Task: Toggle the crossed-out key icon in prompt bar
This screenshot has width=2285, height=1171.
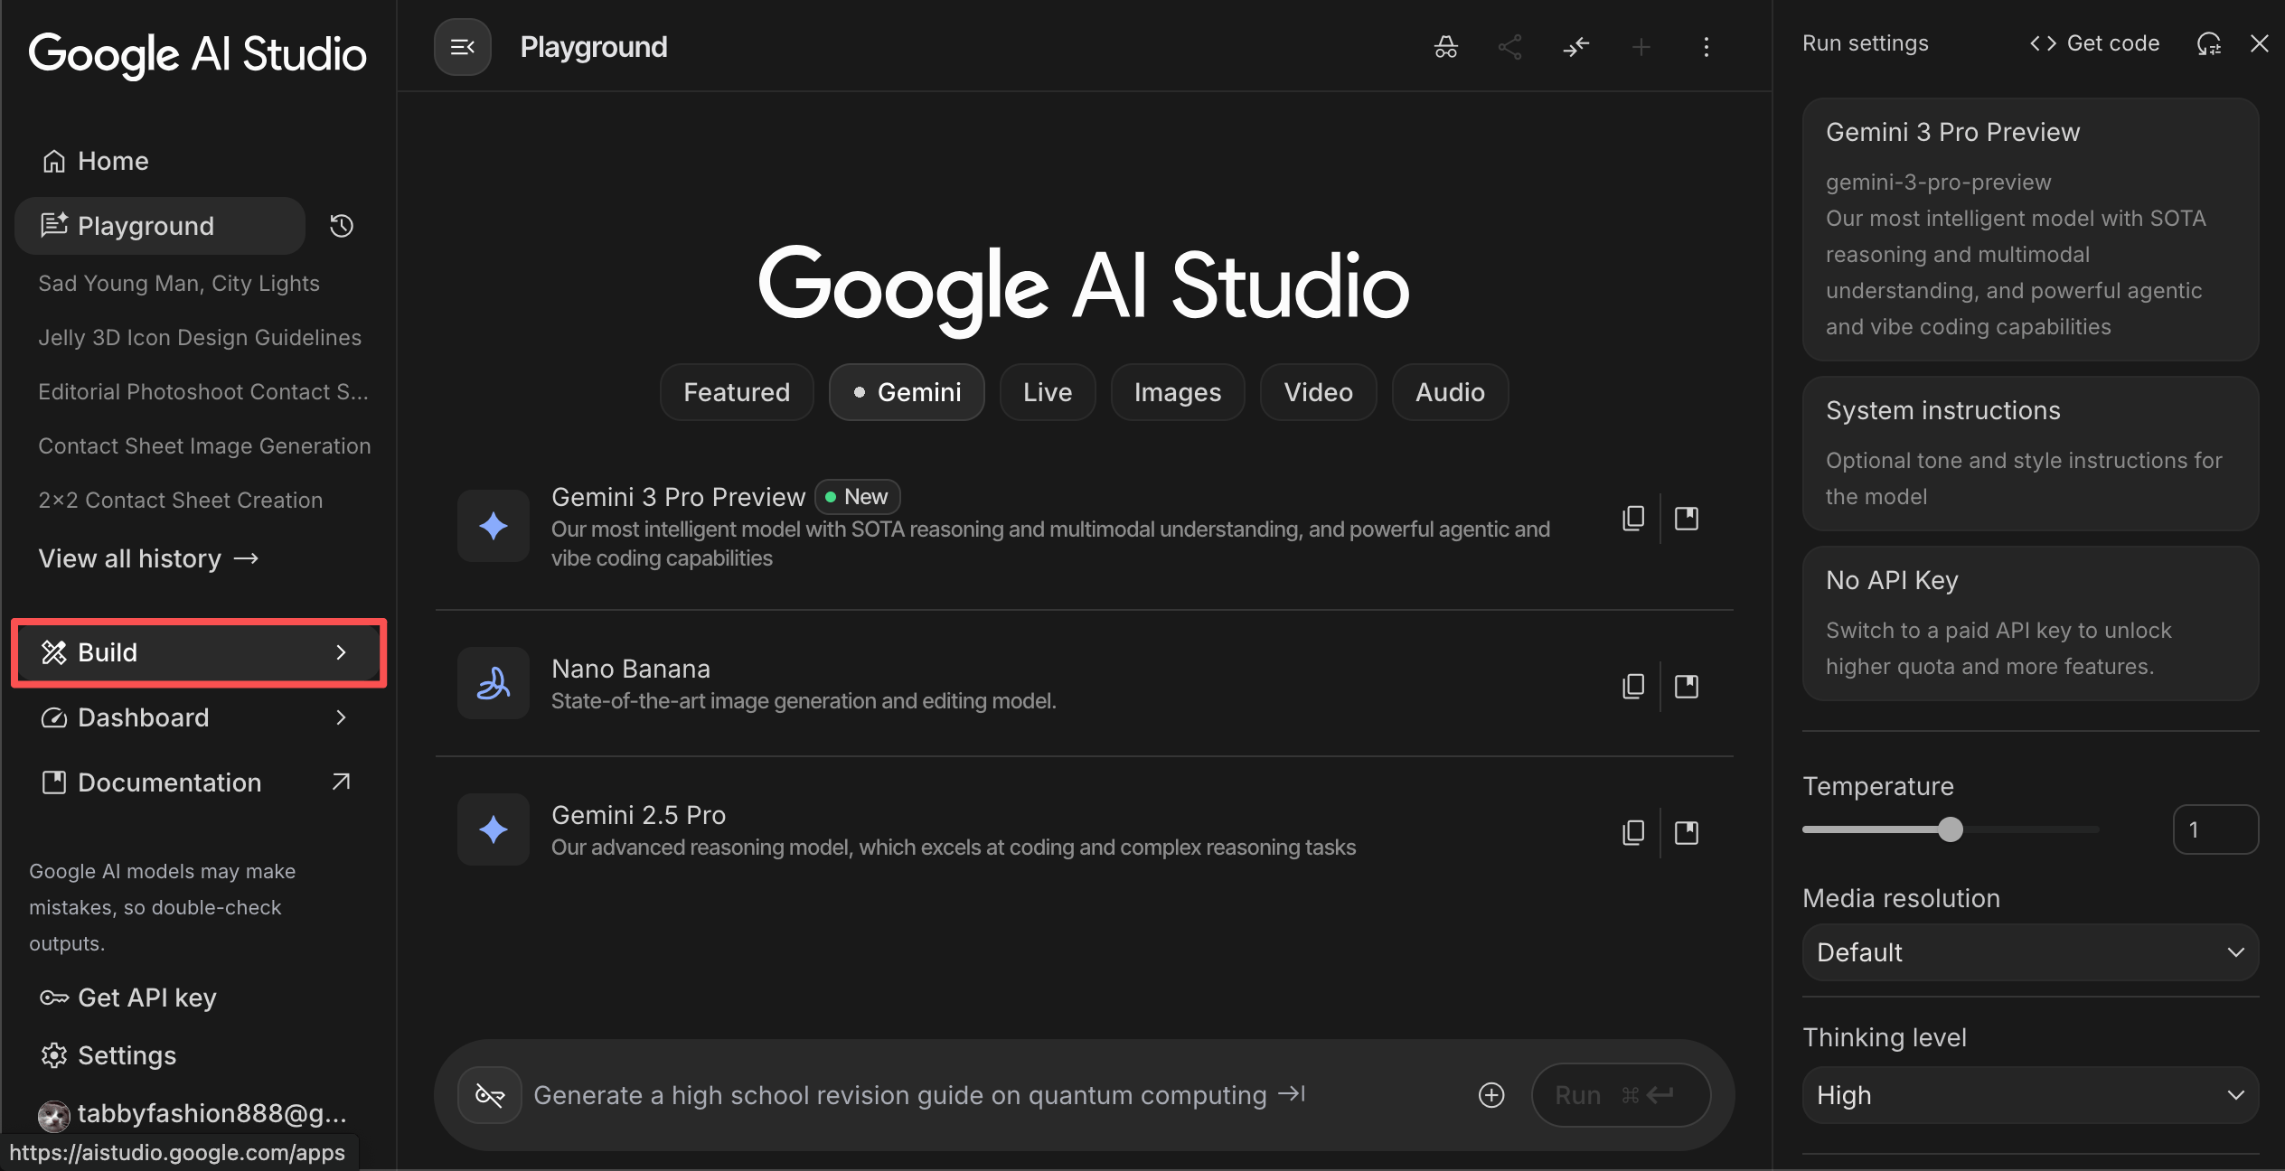Action: (489, 1095)
